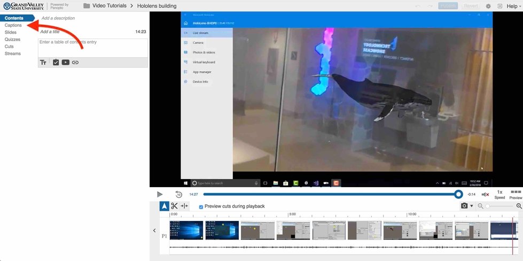Change playback Speed from 1x
The height and width of the screenshot is (261, 523).
tap(499, 194)
